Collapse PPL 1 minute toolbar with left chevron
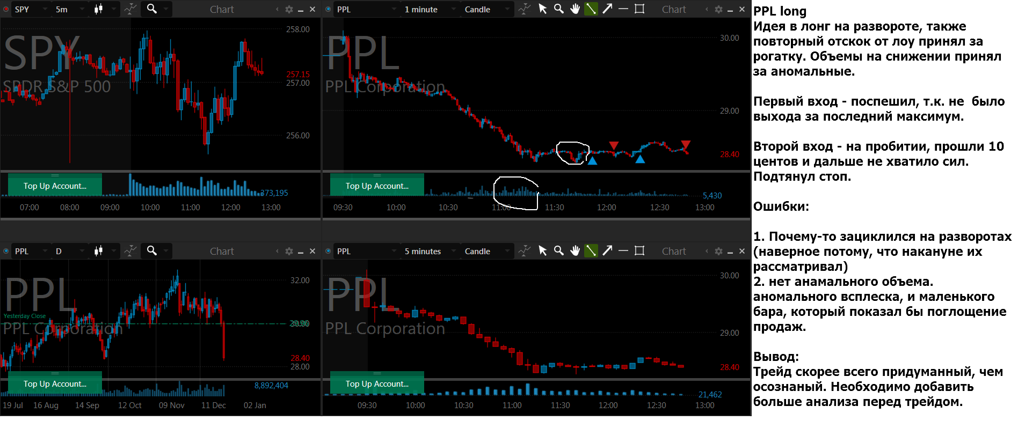1018x421 pixels. (707, 10)
